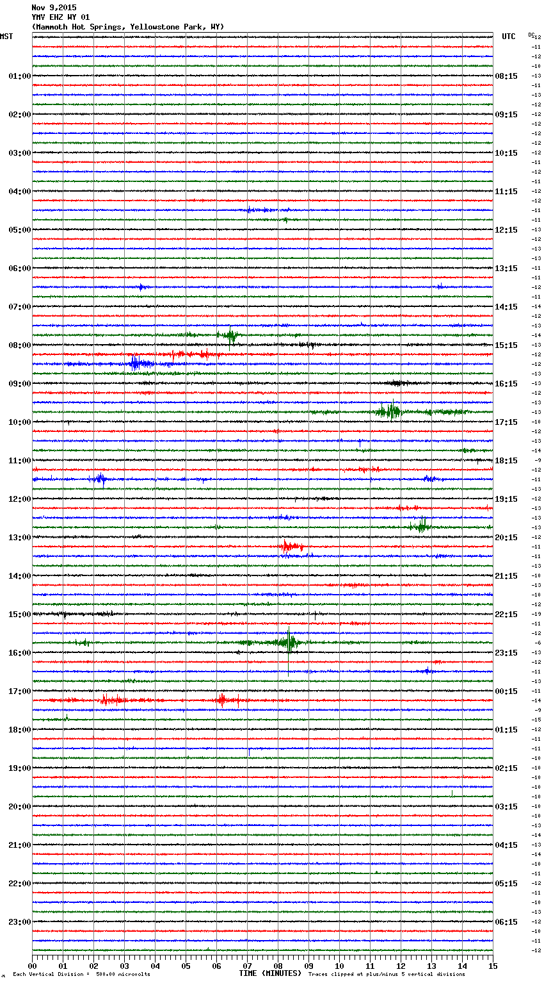Select the 22:00 MST time label
This screenshot has height=983, width=544.
point(20,884)
